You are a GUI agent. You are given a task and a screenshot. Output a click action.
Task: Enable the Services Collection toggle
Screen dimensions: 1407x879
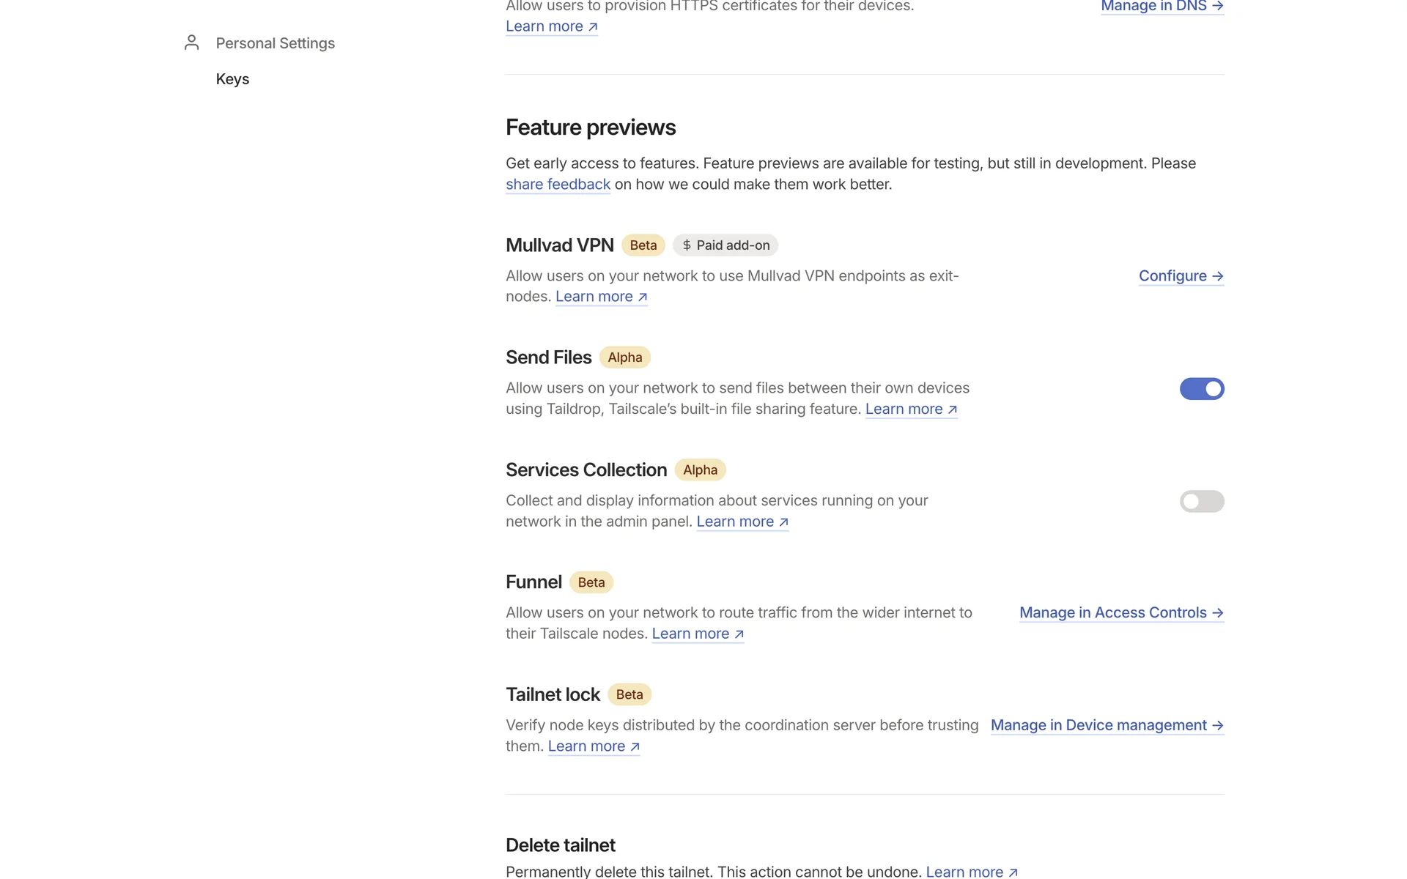[x=1201, y=501]
